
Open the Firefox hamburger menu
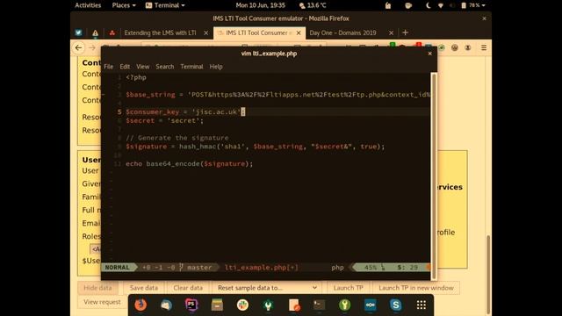pos(484,47)
